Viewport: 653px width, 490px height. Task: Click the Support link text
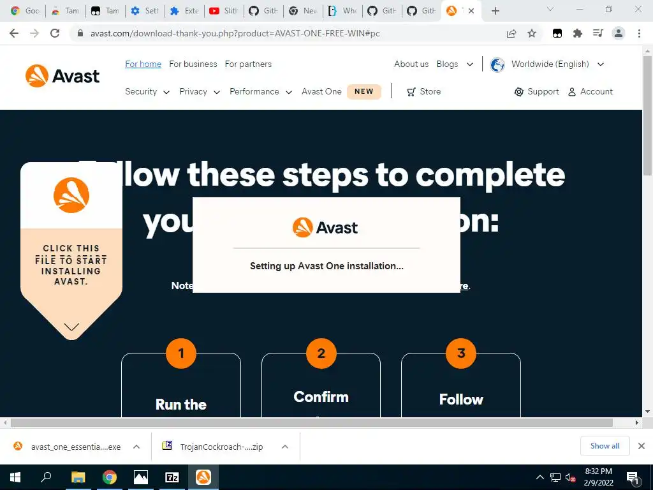point(543,92)
